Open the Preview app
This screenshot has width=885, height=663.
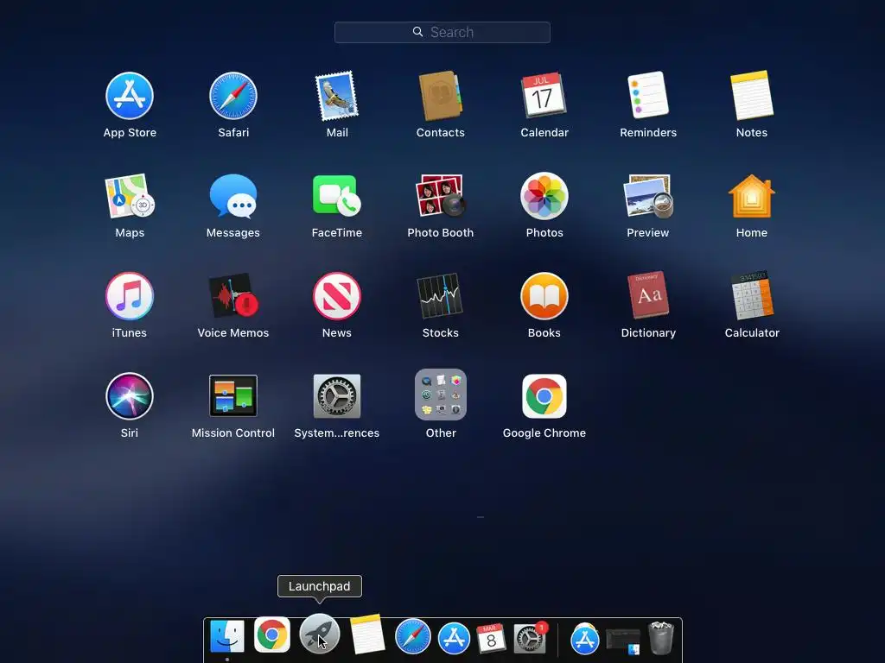[x=648, y=196]
